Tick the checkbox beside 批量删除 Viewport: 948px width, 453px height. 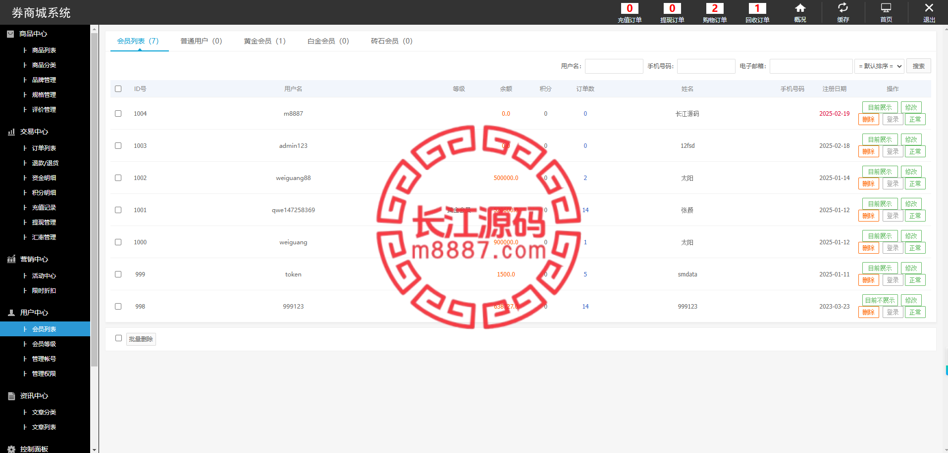tap(118, 338)
